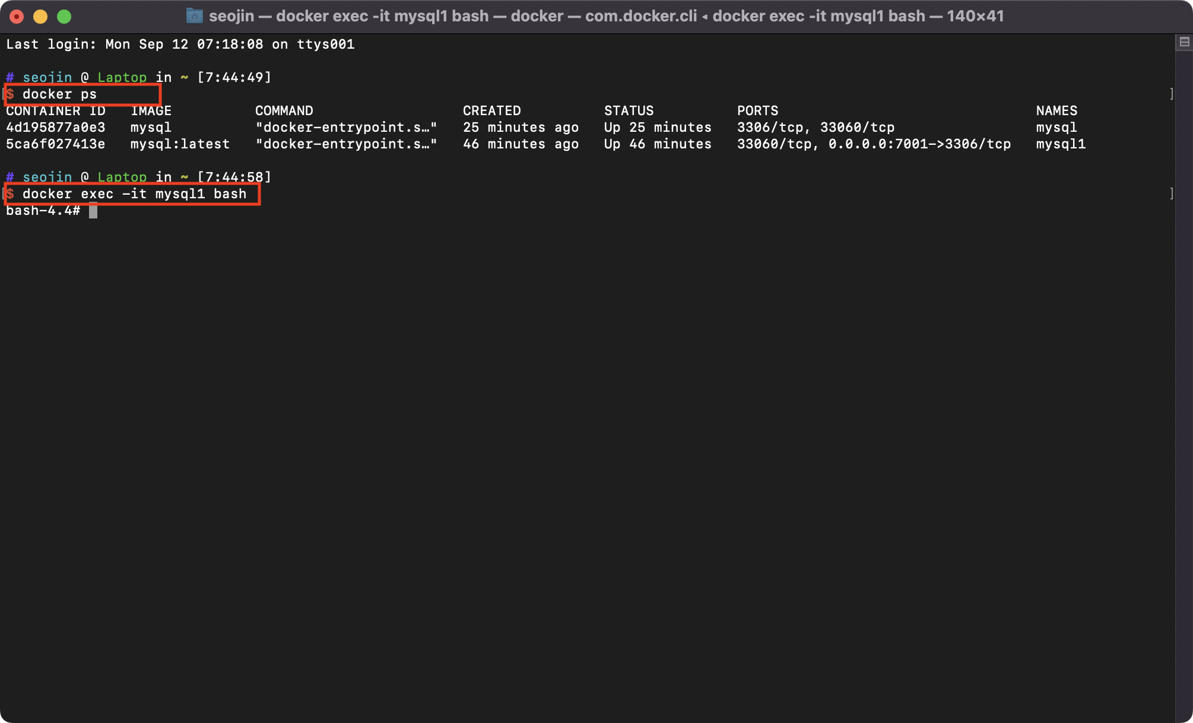Click the yellow minimize window button
The image size is (1193, 723).
coord(40,17)
